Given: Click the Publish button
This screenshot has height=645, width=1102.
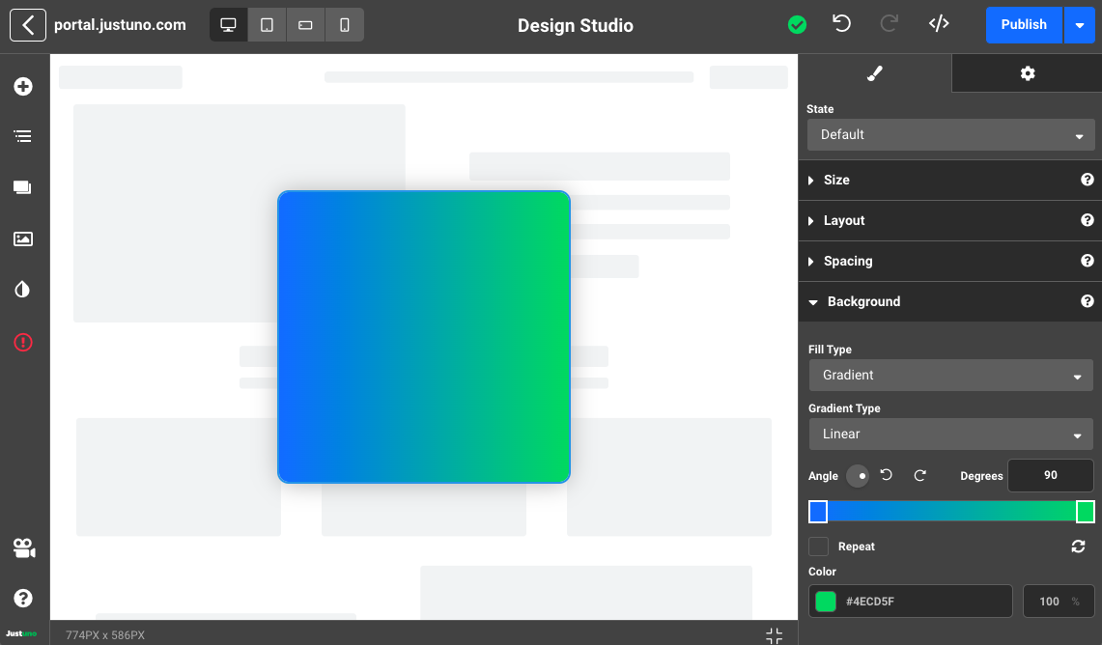Looking at the screenshot, I should click(1024, 25).
